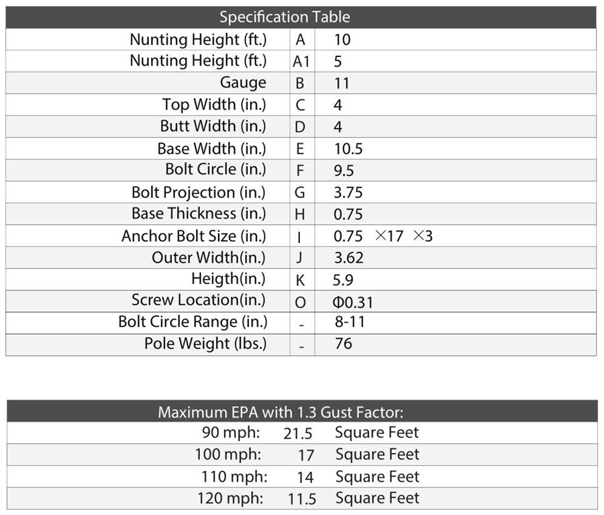Image resolution: width=604 pixels, height=515 pixels.
Task: Select the Outer Width value 3.62
Action: pyautogui.click(x=348, y=258)
